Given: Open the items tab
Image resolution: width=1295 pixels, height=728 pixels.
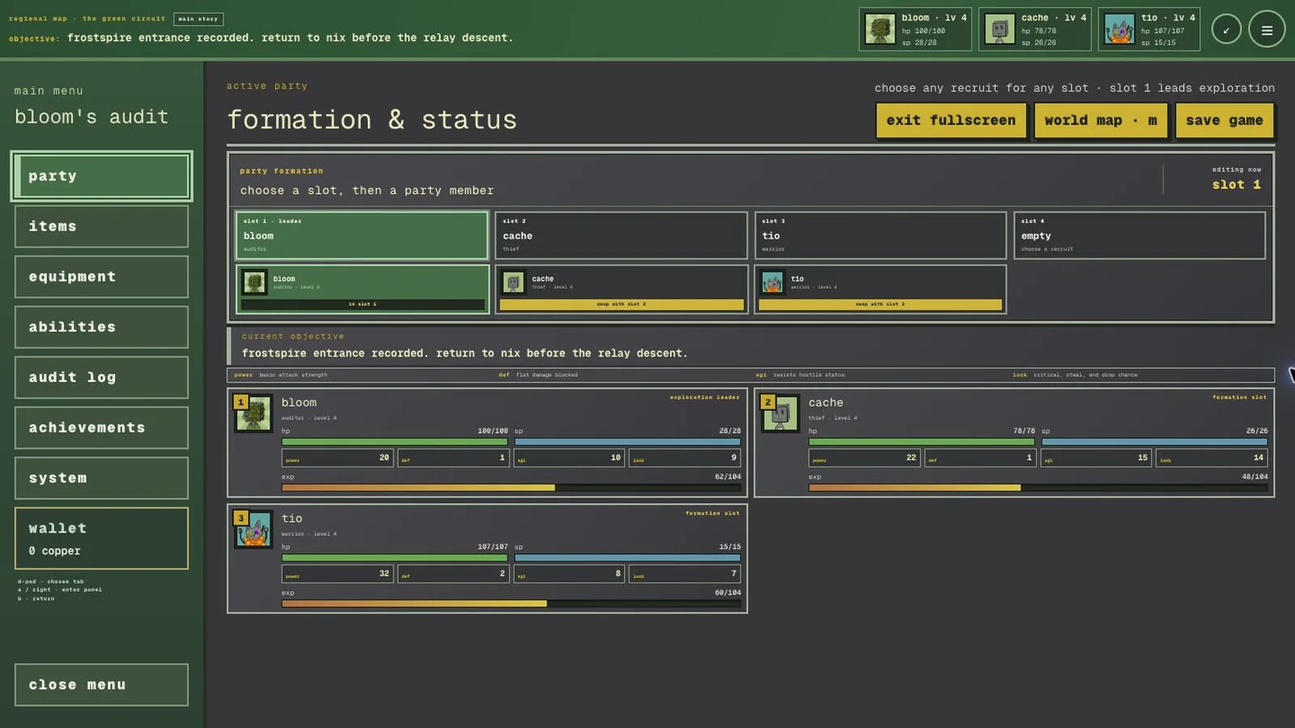Looking at the screenshot, I should (x=101, y=226).
